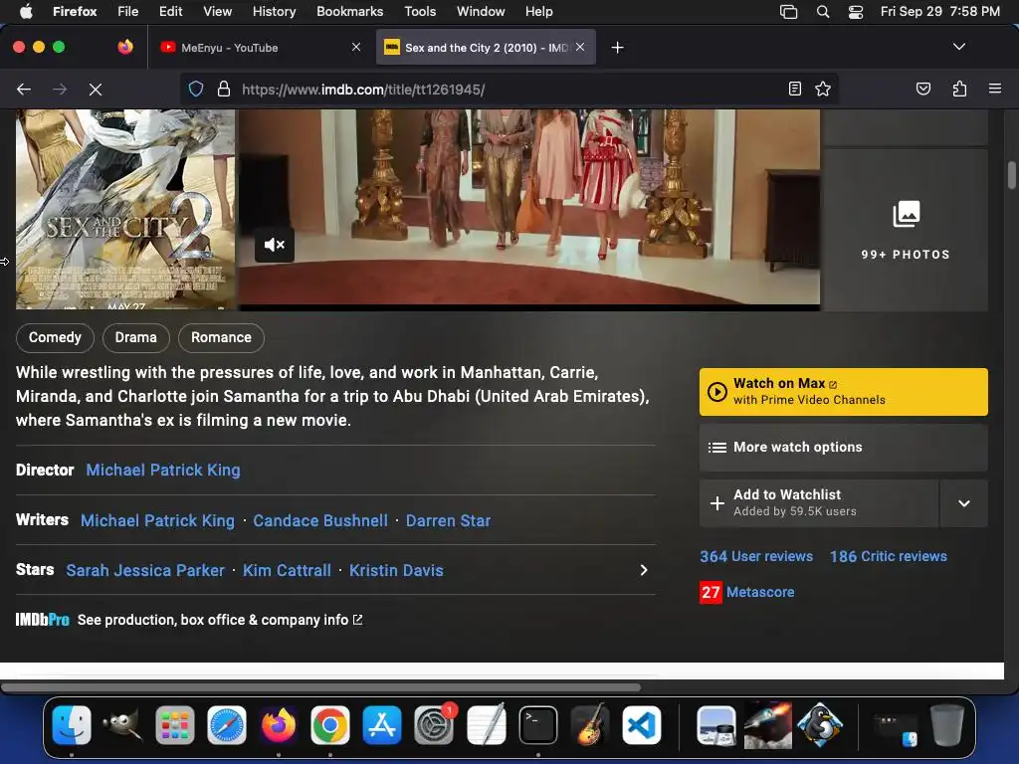Screen dimensions: 1019x764
Task: Bookmark this page with the star icon
Action: pyautogui.click(x=823, y=89)
